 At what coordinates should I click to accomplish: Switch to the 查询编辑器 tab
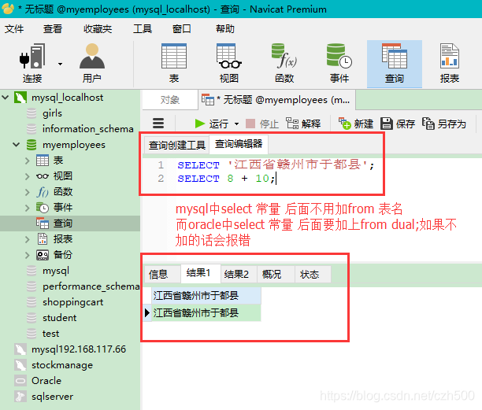239,144
